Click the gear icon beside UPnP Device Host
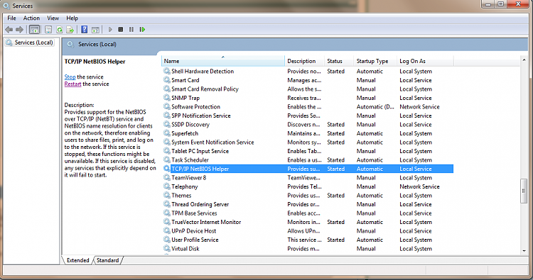The width and height of the screenshot is (533, 280). pos(166,231)
